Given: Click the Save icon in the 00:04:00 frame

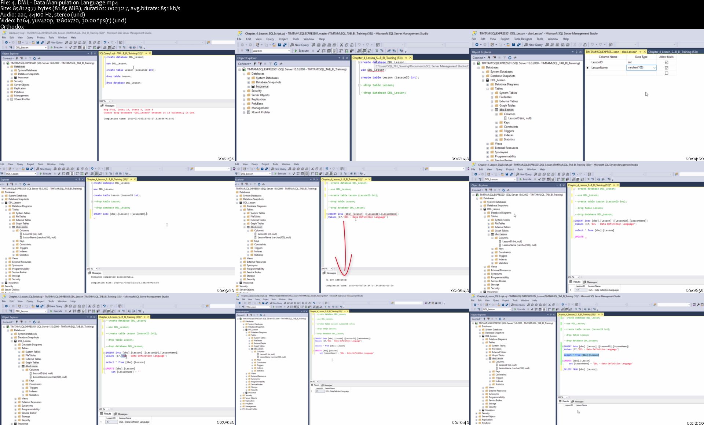Looking at the screenshot, I should point(513,45).
